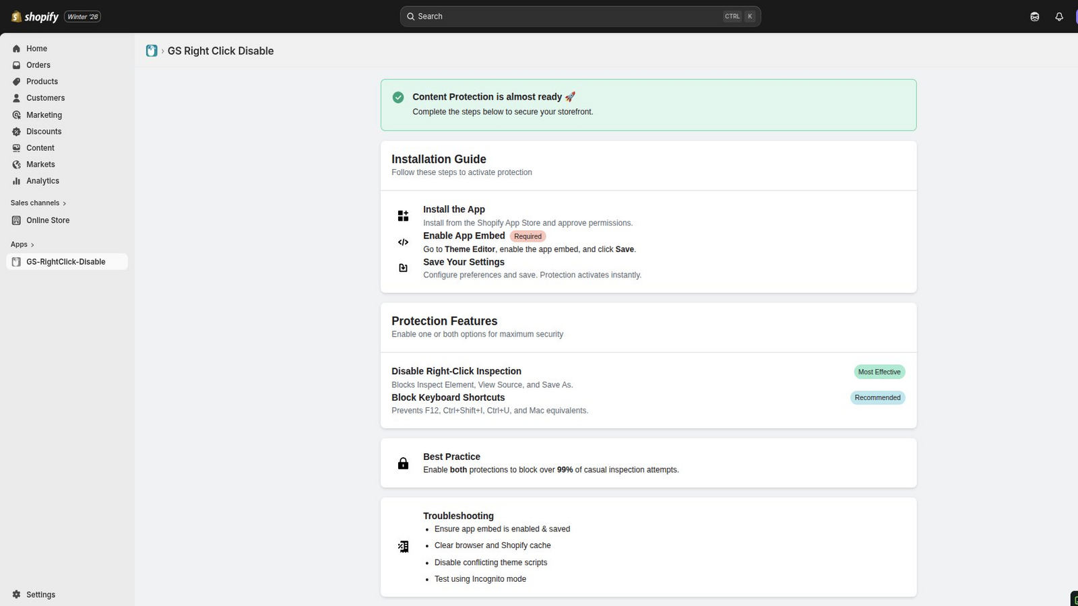This screenshot has height=606, width=1078.
Task: Open the Sidekick assistant icon in top bar
Action: (x=1035, y=17)
